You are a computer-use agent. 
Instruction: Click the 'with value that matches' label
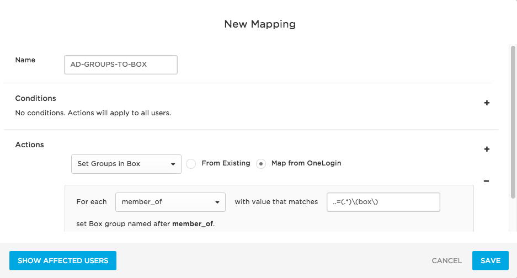[276, 201]
